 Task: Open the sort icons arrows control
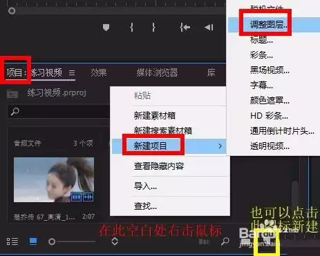[x=115, y=242]
